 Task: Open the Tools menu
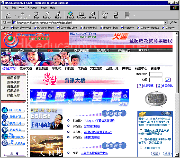[44, 8]
